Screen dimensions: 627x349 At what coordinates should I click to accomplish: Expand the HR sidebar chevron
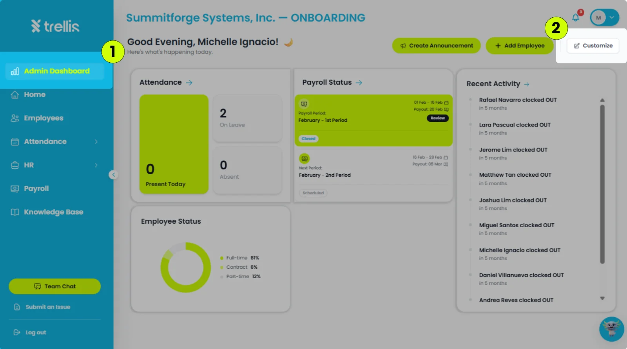[96, 165]
